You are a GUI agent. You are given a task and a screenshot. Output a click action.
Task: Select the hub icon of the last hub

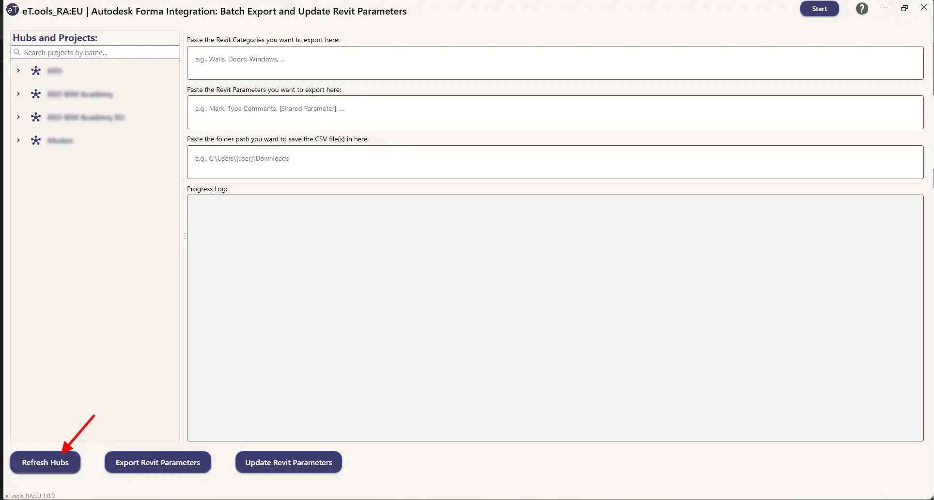tap(36, 140)
